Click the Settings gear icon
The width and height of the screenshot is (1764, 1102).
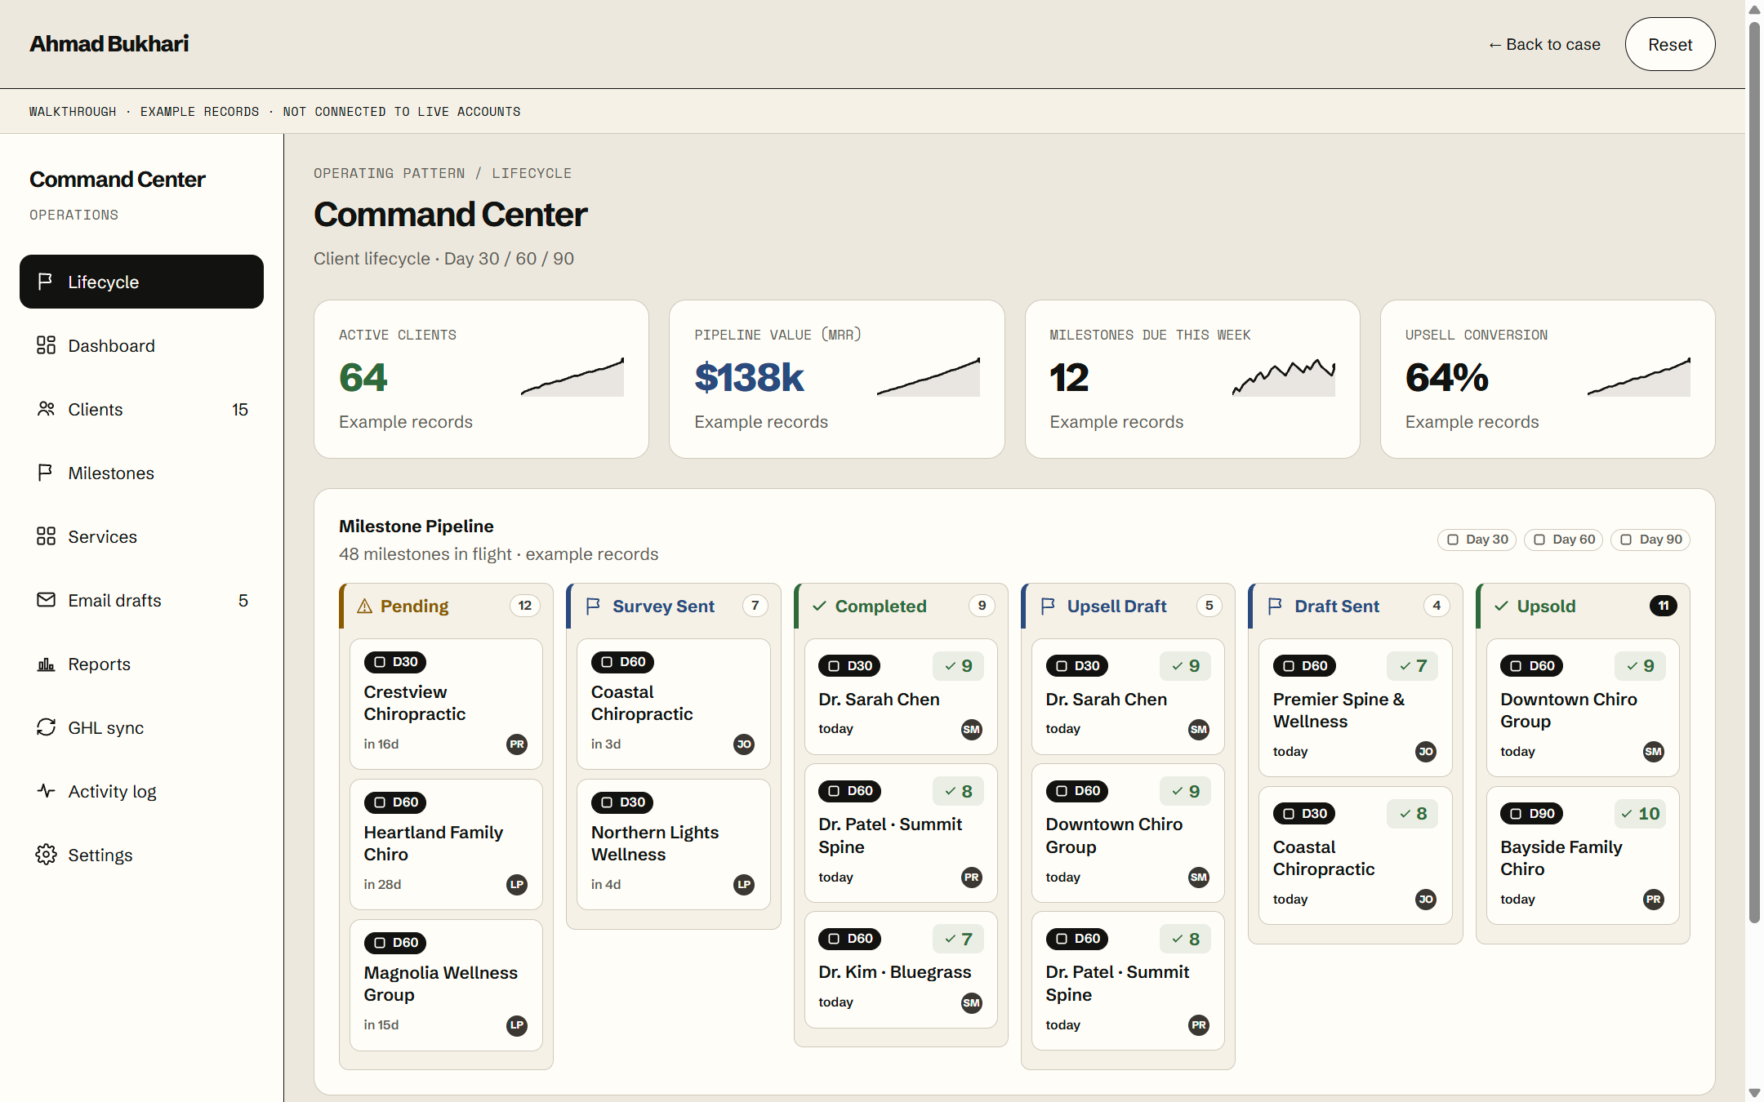point(46,855)
